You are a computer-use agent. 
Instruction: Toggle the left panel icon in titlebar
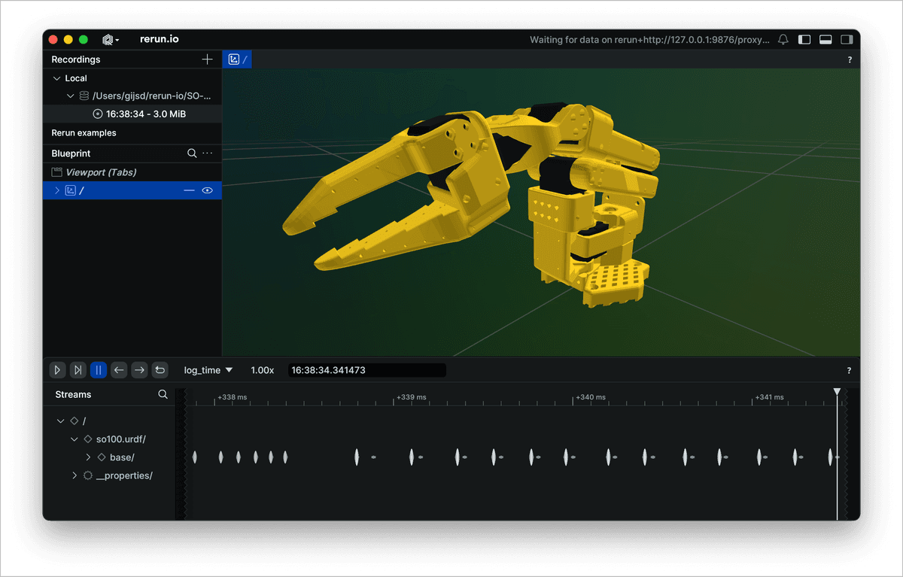coord(806,39)
